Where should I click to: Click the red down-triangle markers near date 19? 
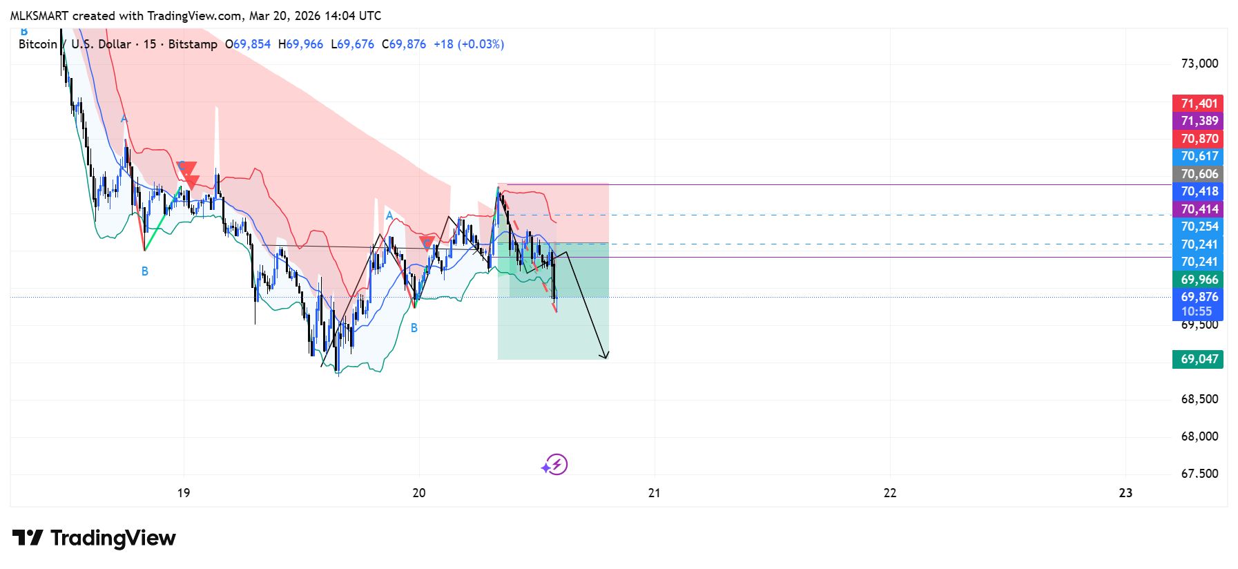click(x=188, y=173)
